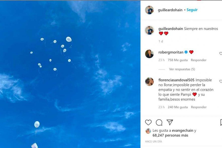Image resolution: width=222 pixels, height=148 pixels.
Task: Open guilleardohain's profile picture in header
Action: 149,10
